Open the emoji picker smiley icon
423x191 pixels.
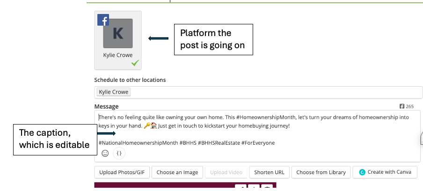(x=105, y=153)
